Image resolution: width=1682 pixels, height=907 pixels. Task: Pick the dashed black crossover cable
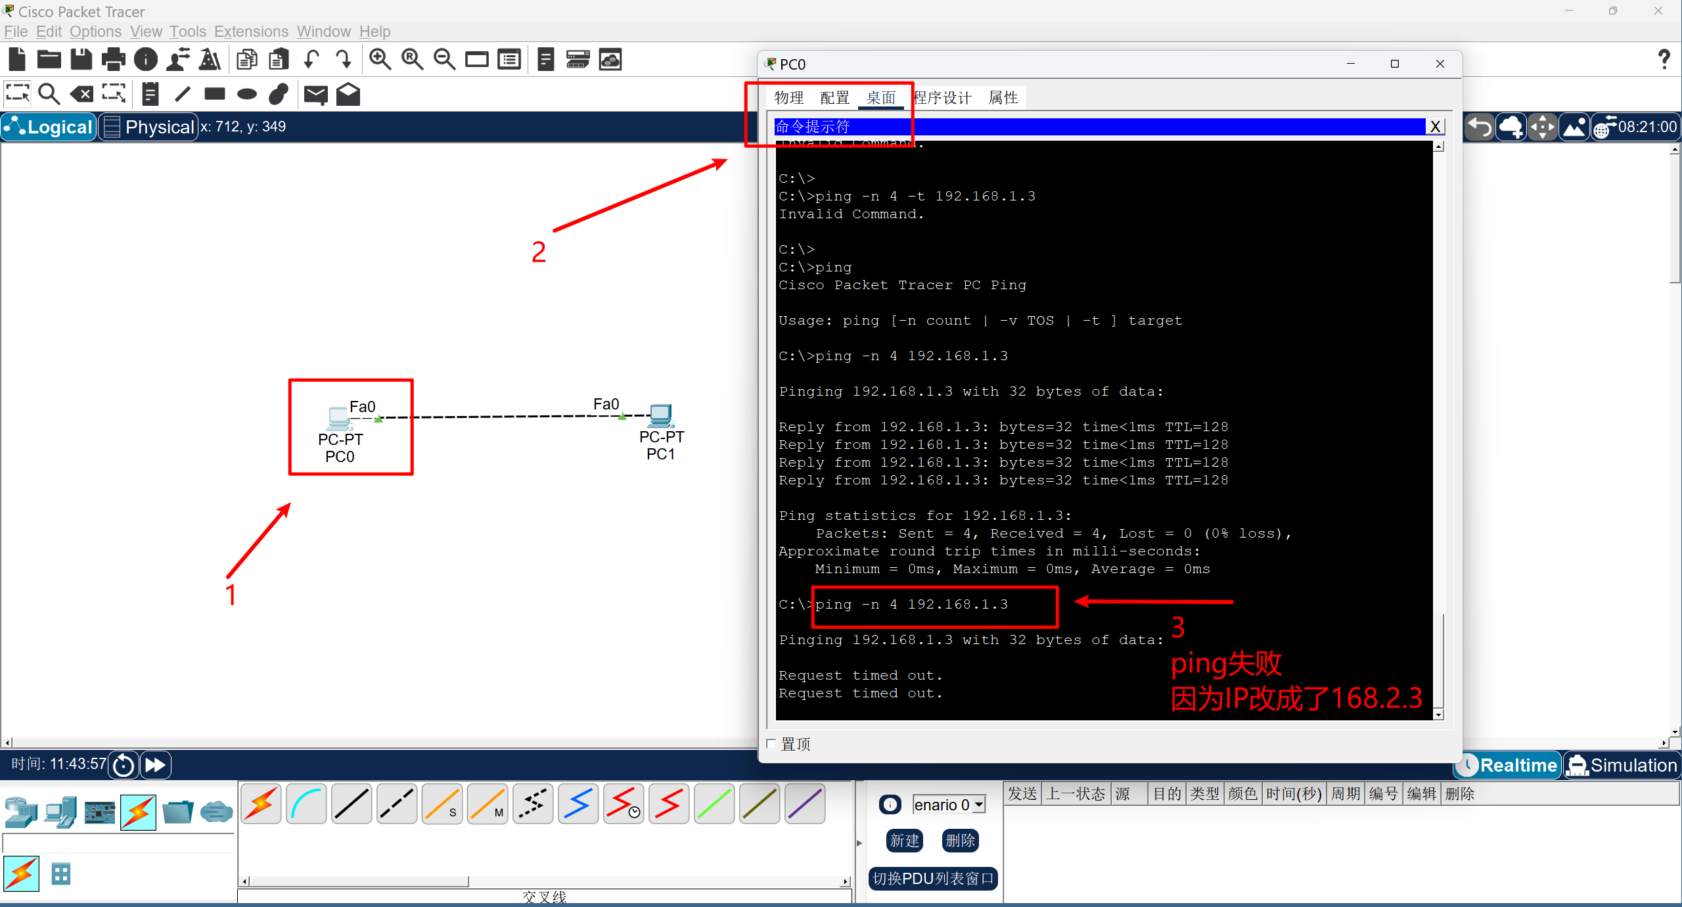398,803
